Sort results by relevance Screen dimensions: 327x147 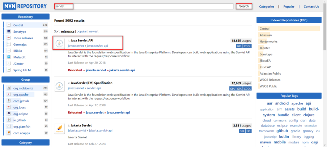pos(68,31)
